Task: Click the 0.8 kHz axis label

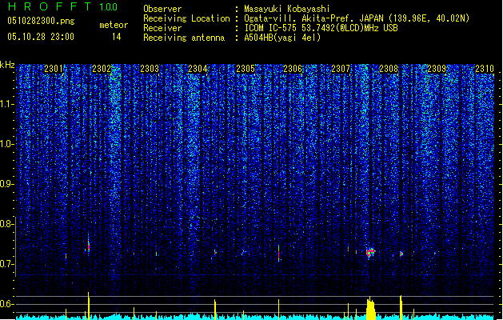Action: tap(7, 224)
